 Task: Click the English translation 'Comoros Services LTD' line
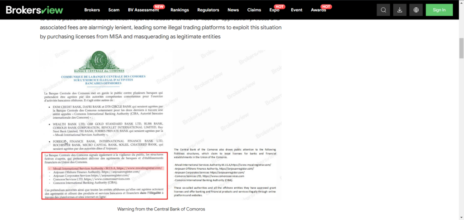(209, 176)
